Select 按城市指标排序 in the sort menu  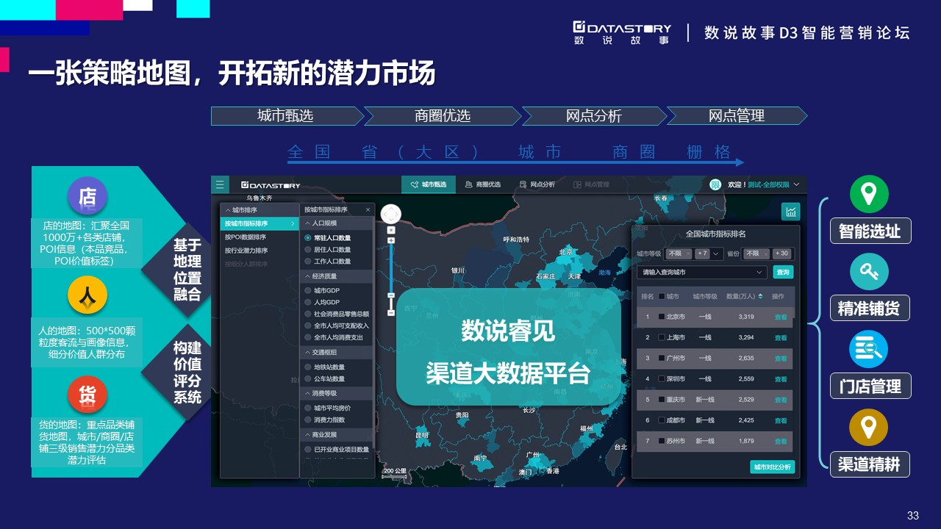click(x=260, y=223)
